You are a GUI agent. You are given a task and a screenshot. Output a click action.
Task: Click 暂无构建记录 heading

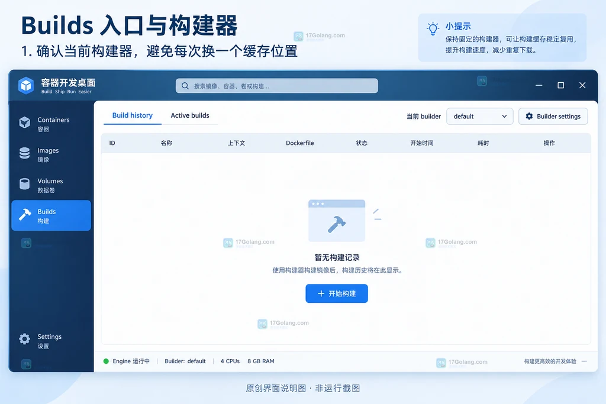pos(337,258)
